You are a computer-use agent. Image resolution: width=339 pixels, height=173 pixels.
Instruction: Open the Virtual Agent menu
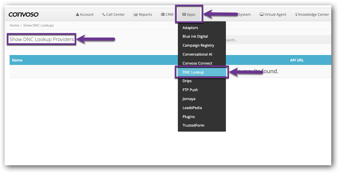[273, 15]
